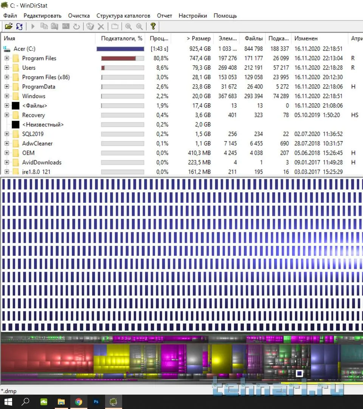Screen dimensions: 363x409
Task: Expand the AdwCleaner folder node
Action: coord(7,144)
